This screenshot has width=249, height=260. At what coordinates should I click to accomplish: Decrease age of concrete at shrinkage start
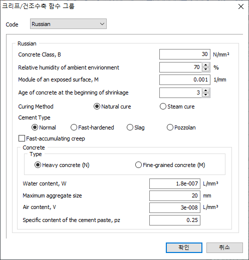click(206, 95)
